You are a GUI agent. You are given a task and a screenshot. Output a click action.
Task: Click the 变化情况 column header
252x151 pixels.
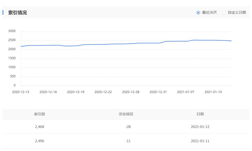click(126, 114)
